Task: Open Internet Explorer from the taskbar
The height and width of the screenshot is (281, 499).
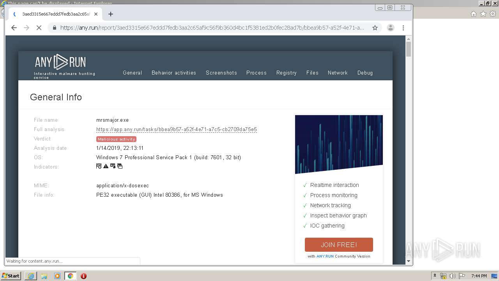Action: (31, 276)
